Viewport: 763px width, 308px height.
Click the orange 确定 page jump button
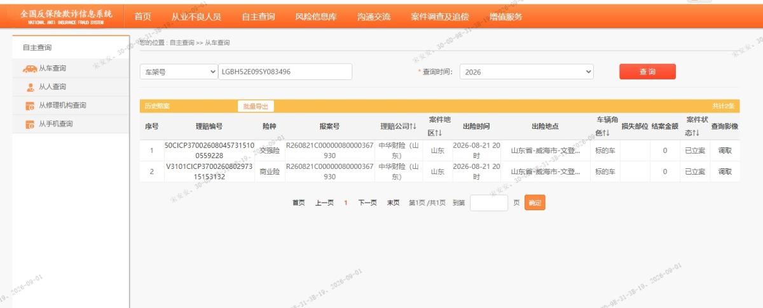coord(535,203)
